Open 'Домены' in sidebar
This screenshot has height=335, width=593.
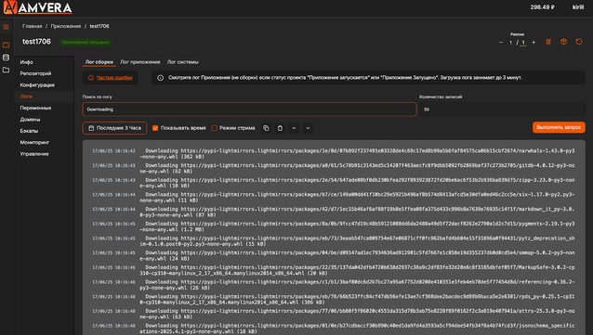pyautogui.click(x=30, y=120)
